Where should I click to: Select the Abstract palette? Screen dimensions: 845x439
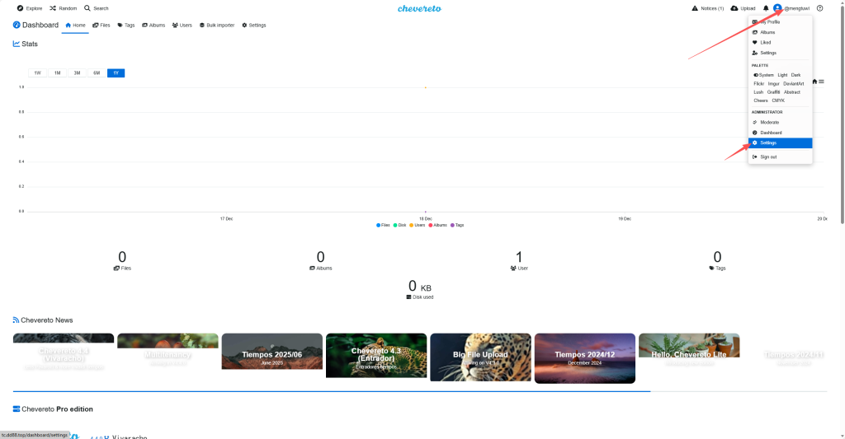coord(792,92)
